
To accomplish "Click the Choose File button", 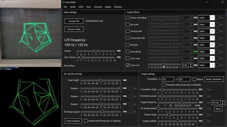I will (x=74, y=21).
